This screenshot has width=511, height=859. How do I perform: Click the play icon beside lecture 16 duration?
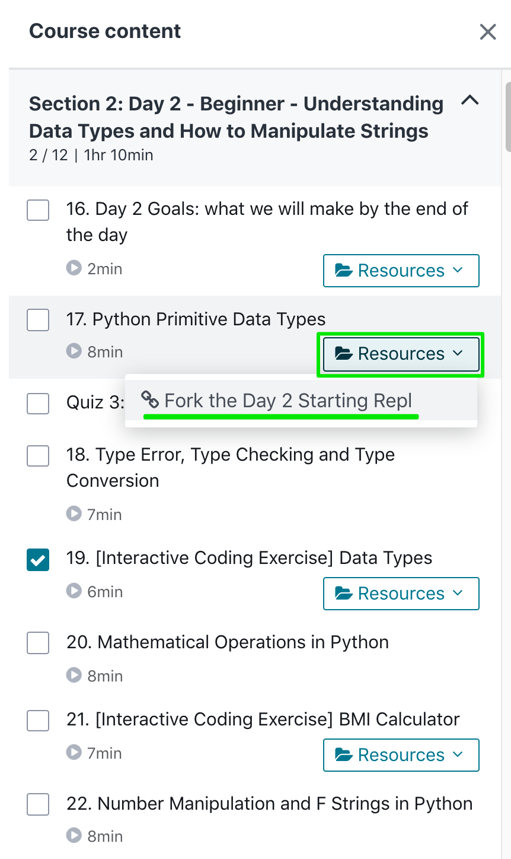tap(74, 268)
